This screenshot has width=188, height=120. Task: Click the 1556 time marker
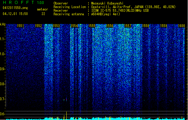[110, 26]
